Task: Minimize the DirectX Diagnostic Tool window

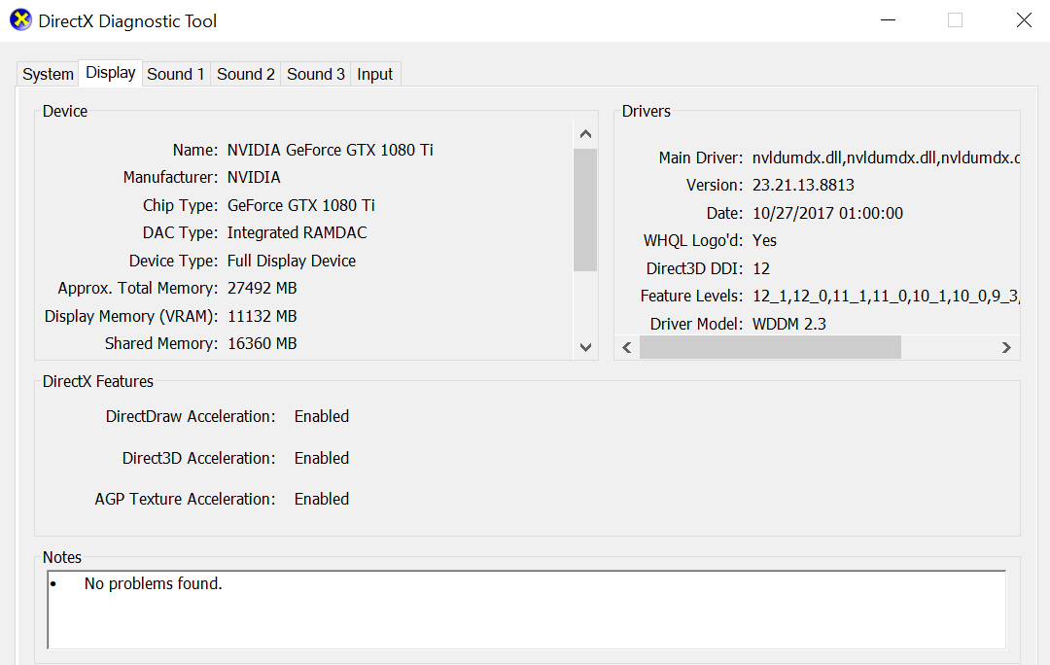Action: click(888, 20)
